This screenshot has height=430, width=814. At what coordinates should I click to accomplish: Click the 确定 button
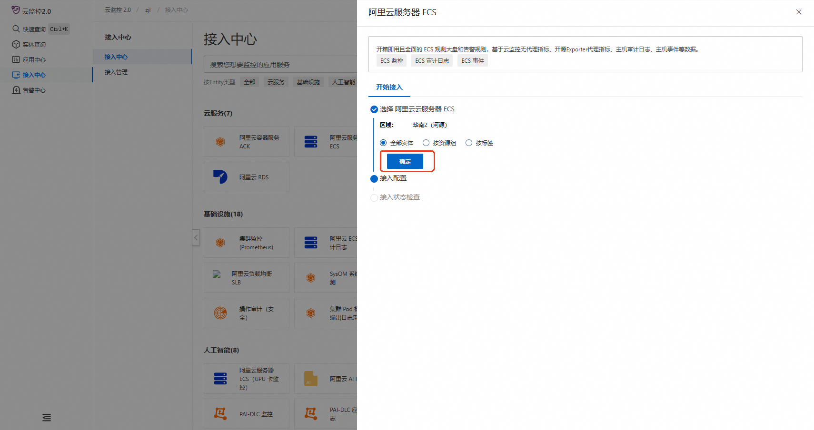(405, 161)
